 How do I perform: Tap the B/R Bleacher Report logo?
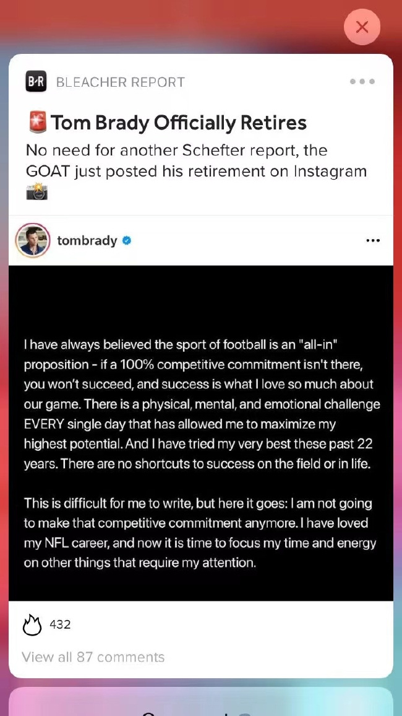[x=36, y=82]
